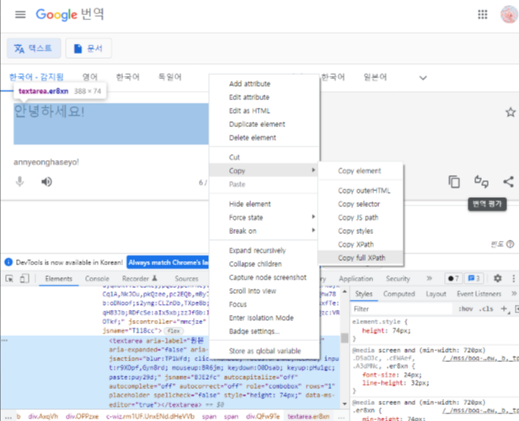This screenshot has height=421, width=519.
Task: Select 일본어 as target language
Action: click(x=375, y=77)
